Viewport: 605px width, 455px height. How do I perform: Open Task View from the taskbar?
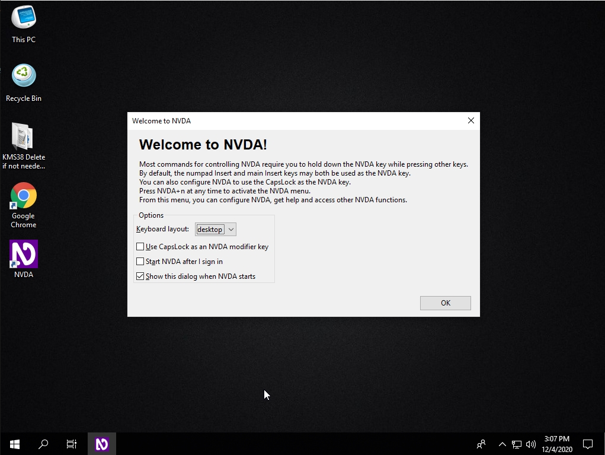click(x=72, y=444)
